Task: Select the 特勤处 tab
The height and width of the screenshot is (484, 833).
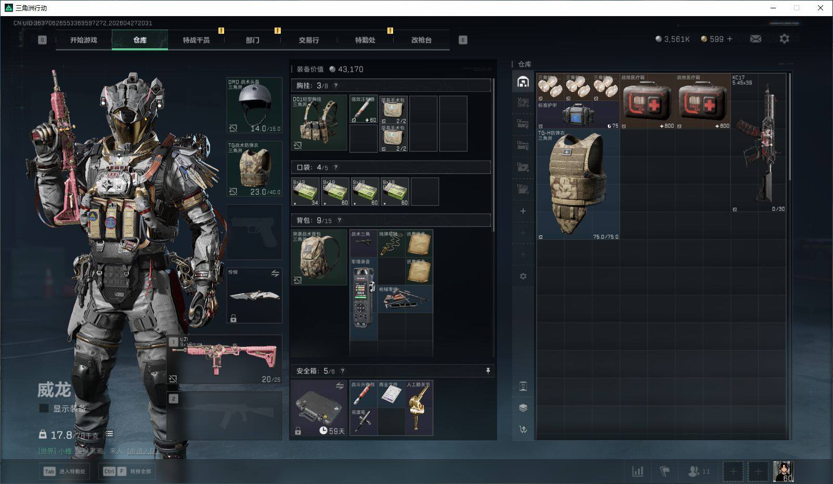Action: [365, 40]
